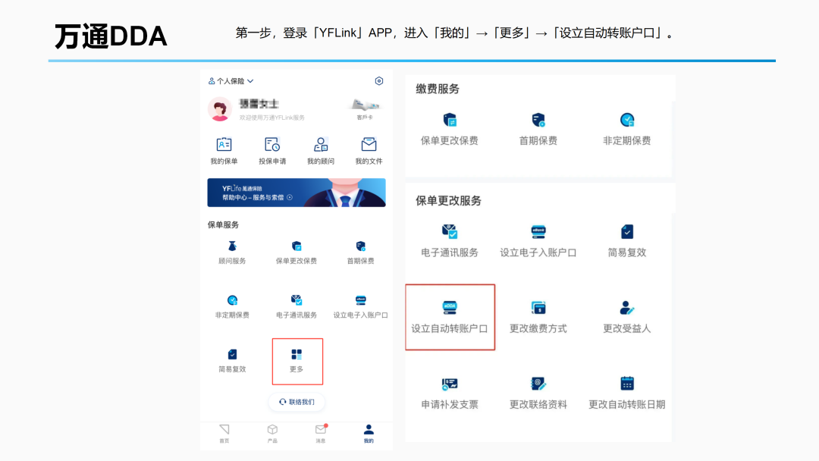
Task: Open 保单更改保费 under 缴费服务 panel
Action: [x=450, y=129]
